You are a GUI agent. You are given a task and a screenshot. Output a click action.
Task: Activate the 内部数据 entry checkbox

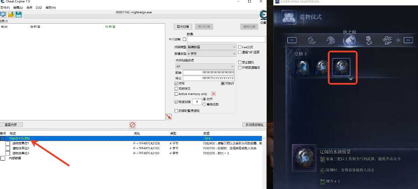3,158
